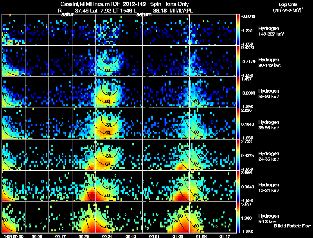The height and width of the screenshot is (238, 313).
Task: Click the '2012-149' date in the title
Action: click(x=134, y=4)
